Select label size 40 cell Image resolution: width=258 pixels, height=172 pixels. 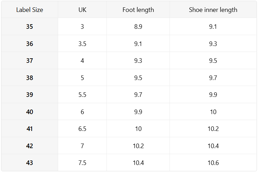click(30, 112)
